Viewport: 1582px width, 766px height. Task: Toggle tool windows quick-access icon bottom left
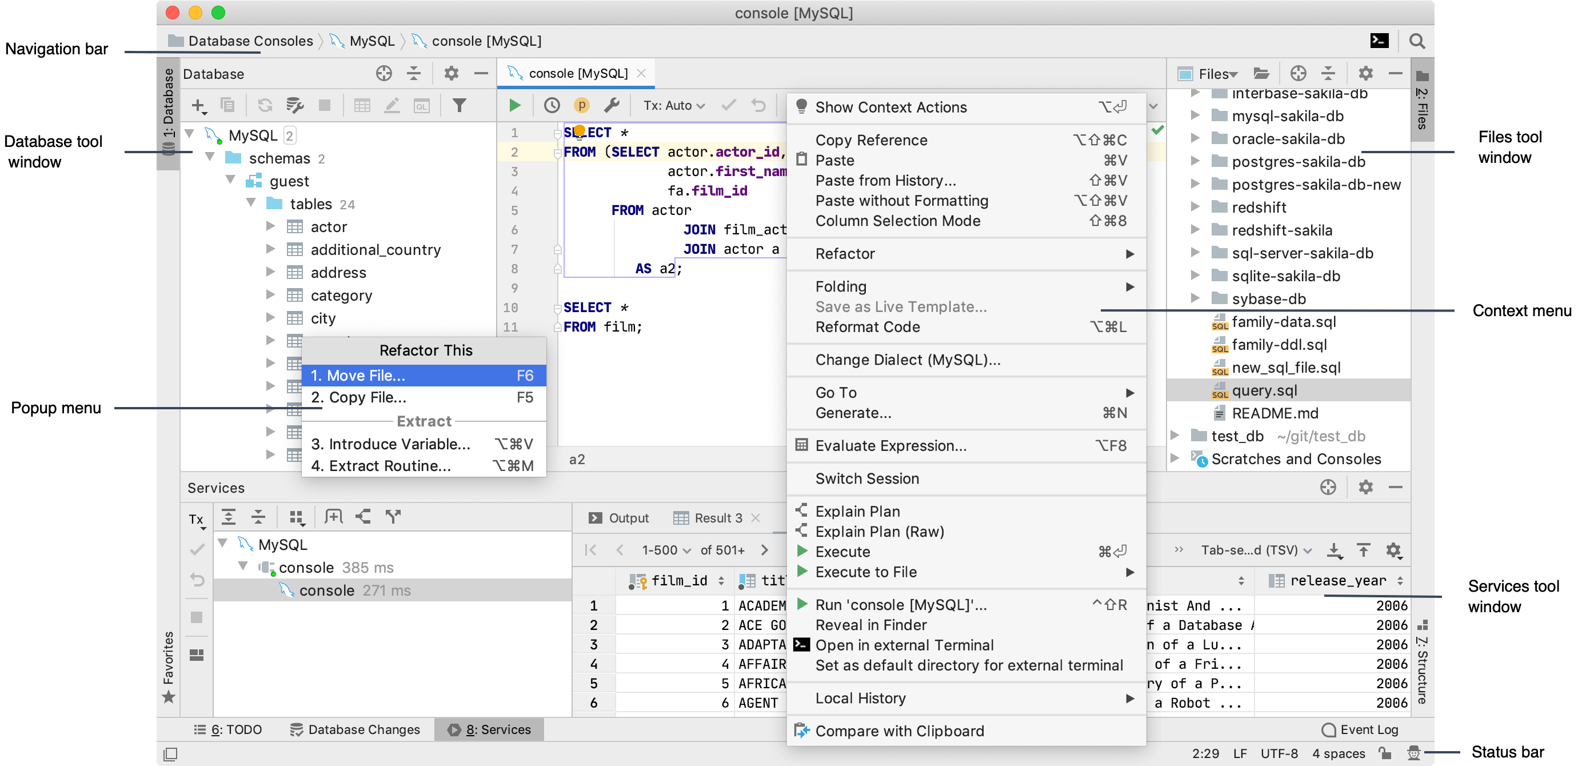171,754
